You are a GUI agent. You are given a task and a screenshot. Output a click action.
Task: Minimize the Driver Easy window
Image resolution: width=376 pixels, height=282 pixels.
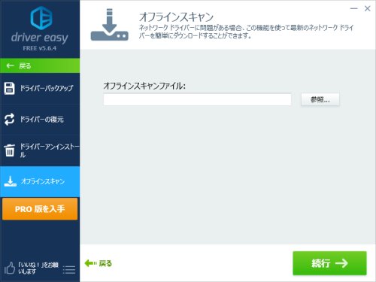(353, 9)
